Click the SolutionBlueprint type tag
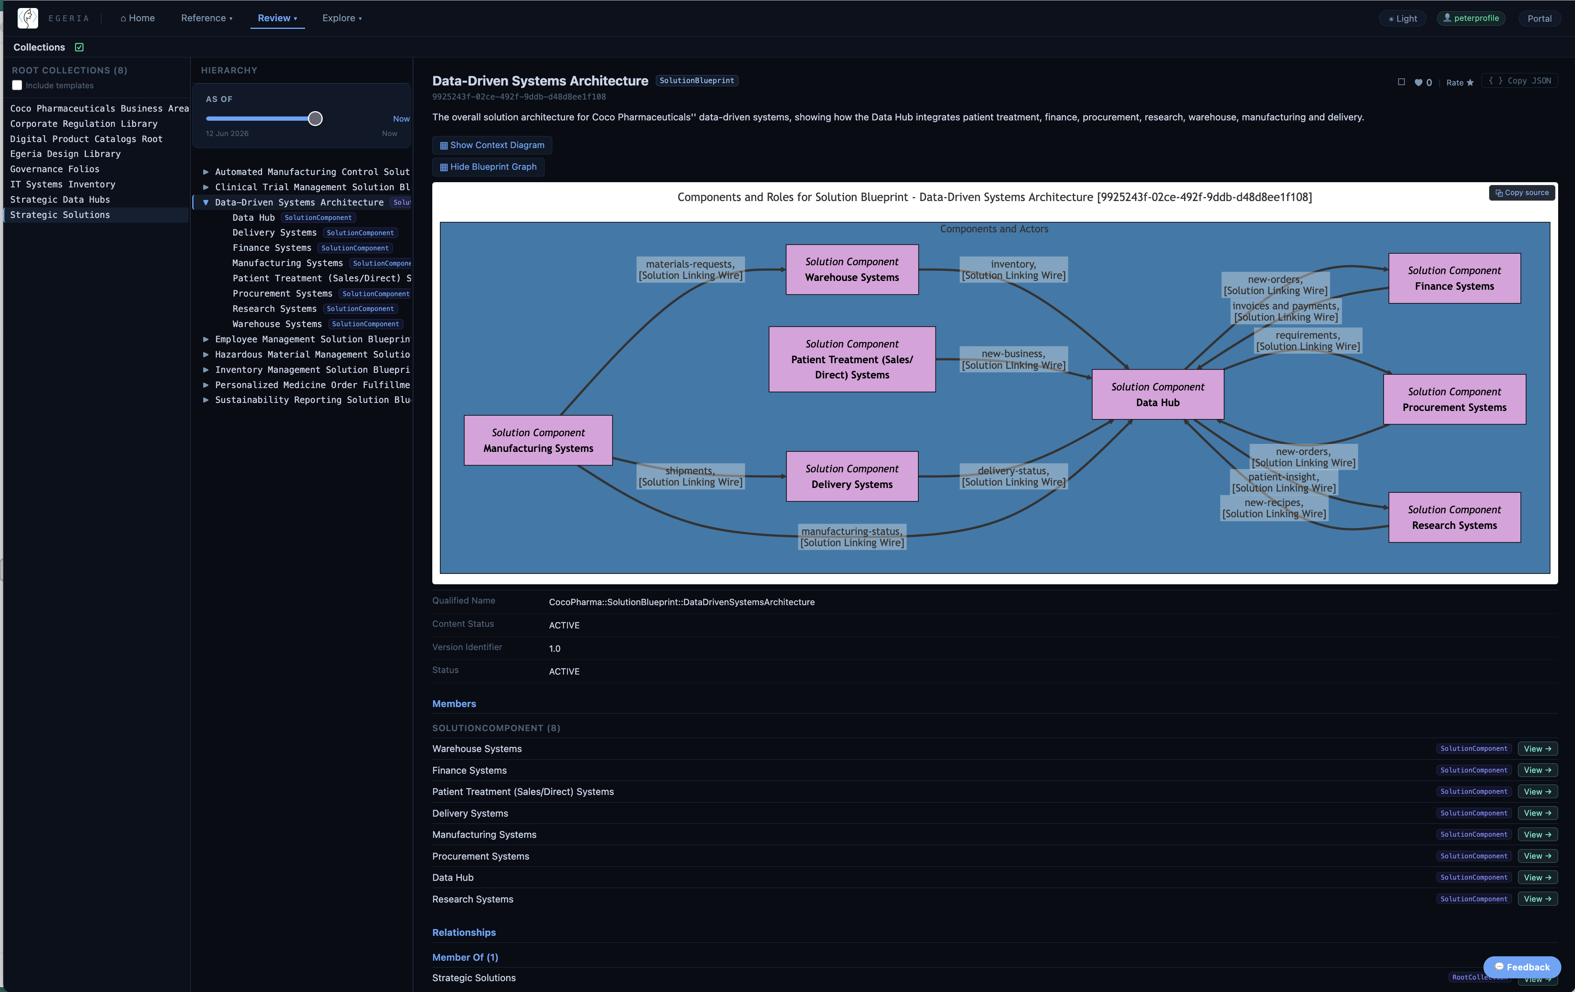1575x992 pixels. [696, 80]
